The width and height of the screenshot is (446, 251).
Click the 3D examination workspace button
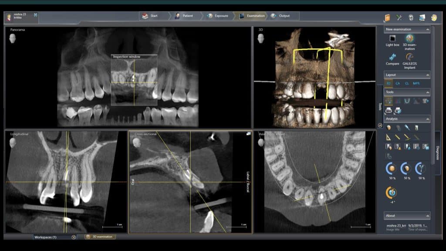pyautogui.click(x=100, y=237)
